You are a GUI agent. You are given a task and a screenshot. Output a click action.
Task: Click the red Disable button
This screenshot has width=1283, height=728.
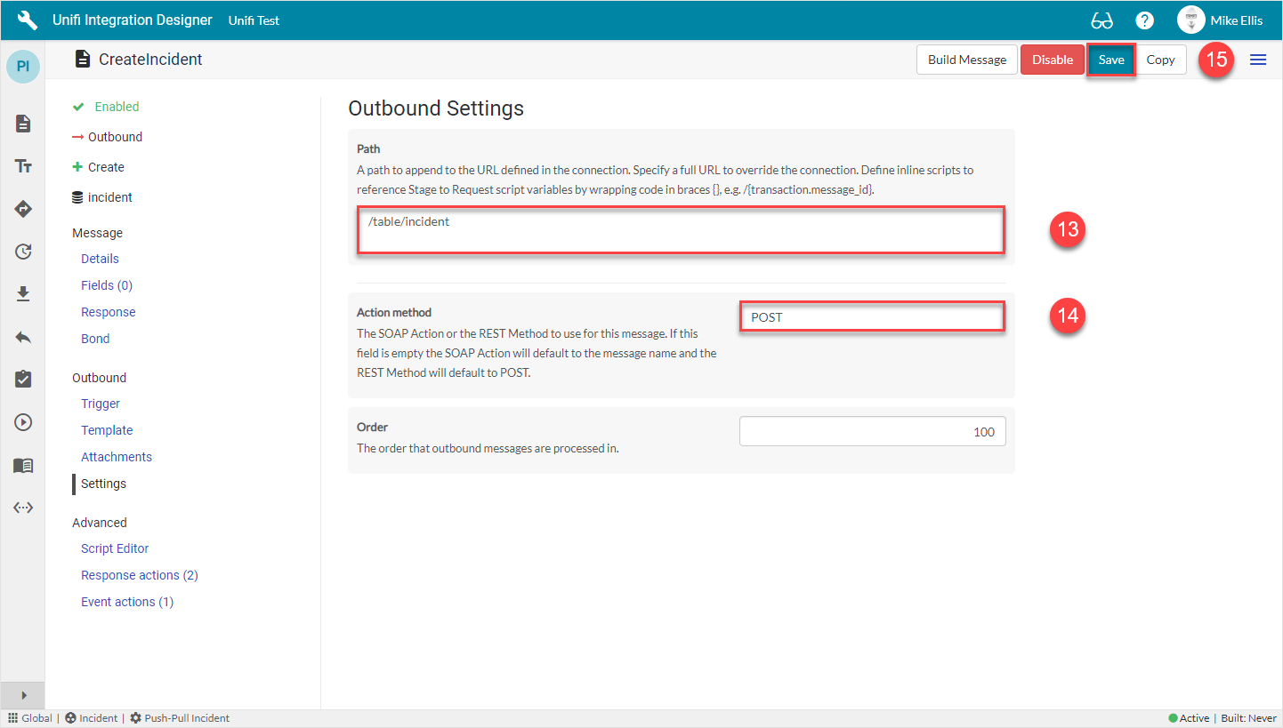tap(1052, 60)
